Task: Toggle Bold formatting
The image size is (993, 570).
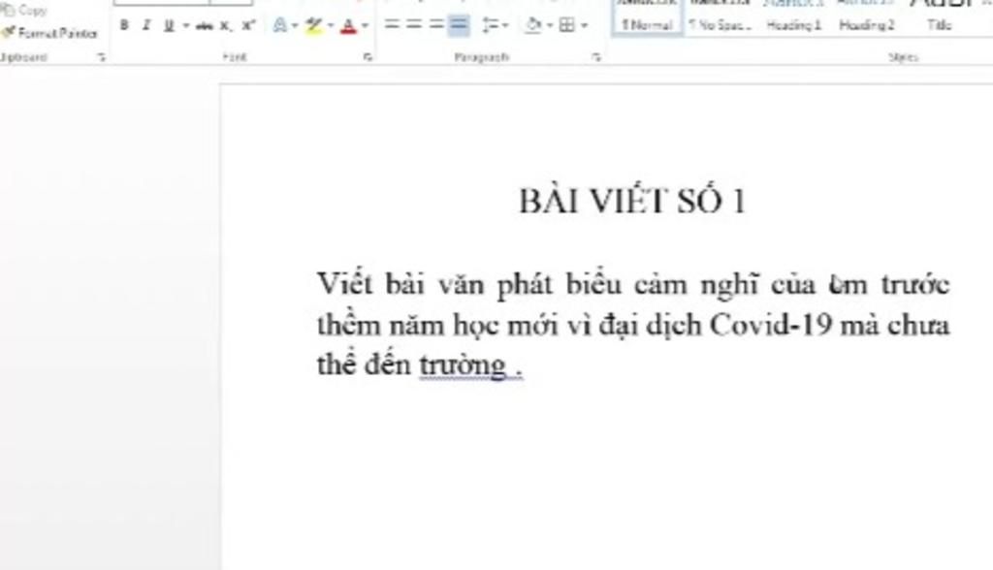Action: (x=124, y=25)
